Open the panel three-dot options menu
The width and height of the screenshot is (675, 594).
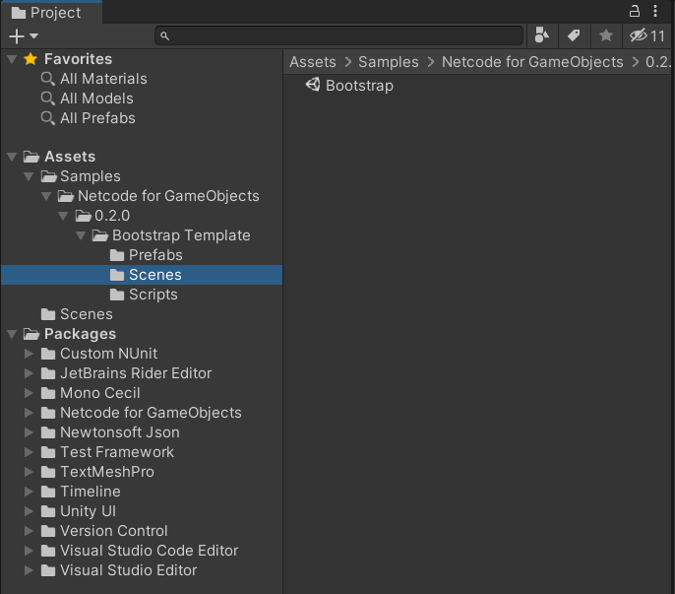click(x=655, y=11)
